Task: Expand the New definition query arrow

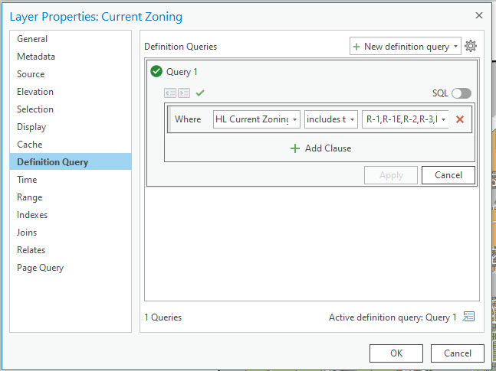Action: [x=455, y=47]
